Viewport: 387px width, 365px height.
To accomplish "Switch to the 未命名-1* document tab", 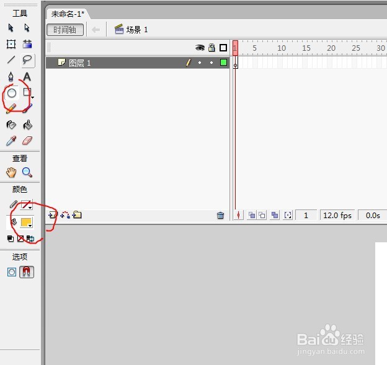I will [x=68, y=14].
